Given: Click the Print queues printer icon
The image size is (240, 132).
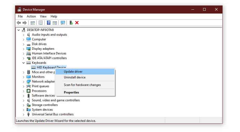Looking at the screenshot, I should point(29,86).
